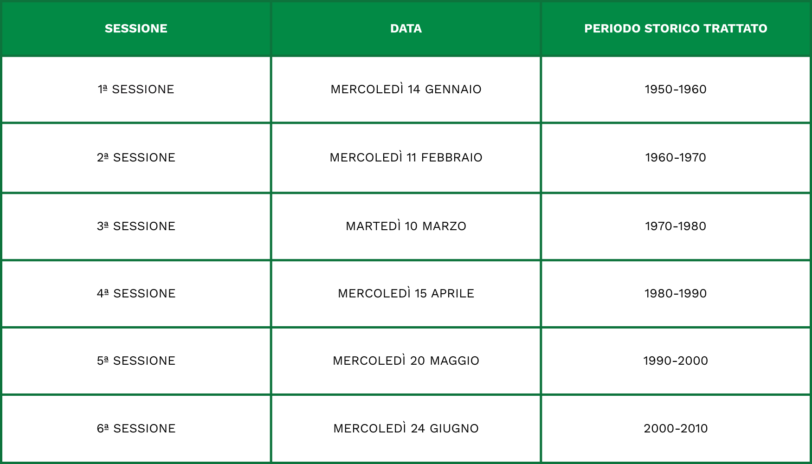
Task: Click the SESSIONE column header
Action: pos(136,29)
